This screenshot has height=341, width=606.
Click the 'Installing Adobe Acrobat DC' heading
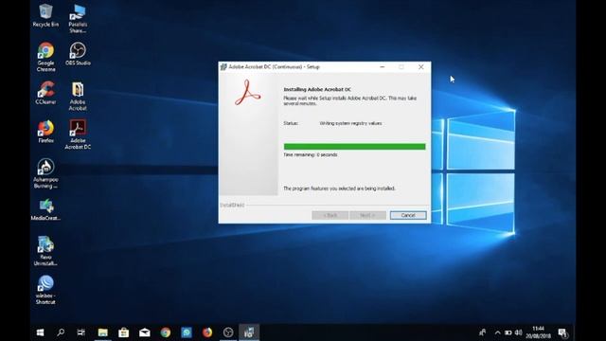(x=317, y=89)
